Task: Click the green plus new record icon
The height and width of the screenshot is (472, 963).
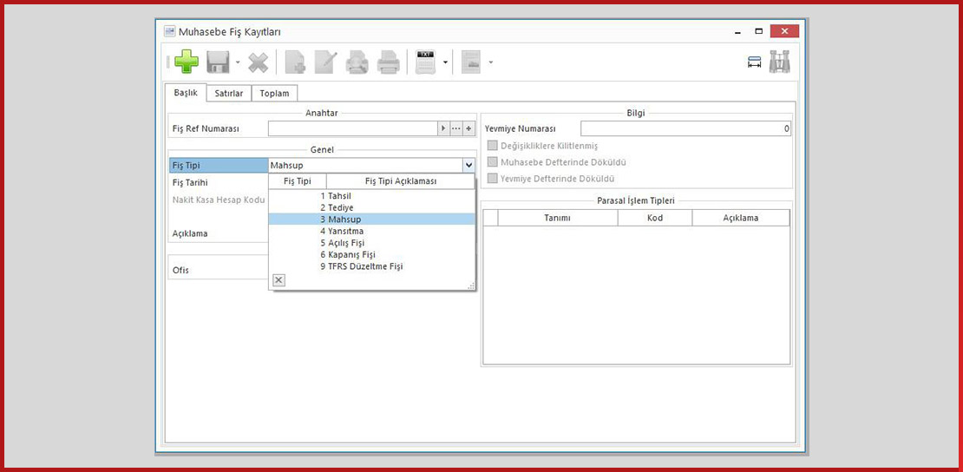Action: click(x=186, y=62)
